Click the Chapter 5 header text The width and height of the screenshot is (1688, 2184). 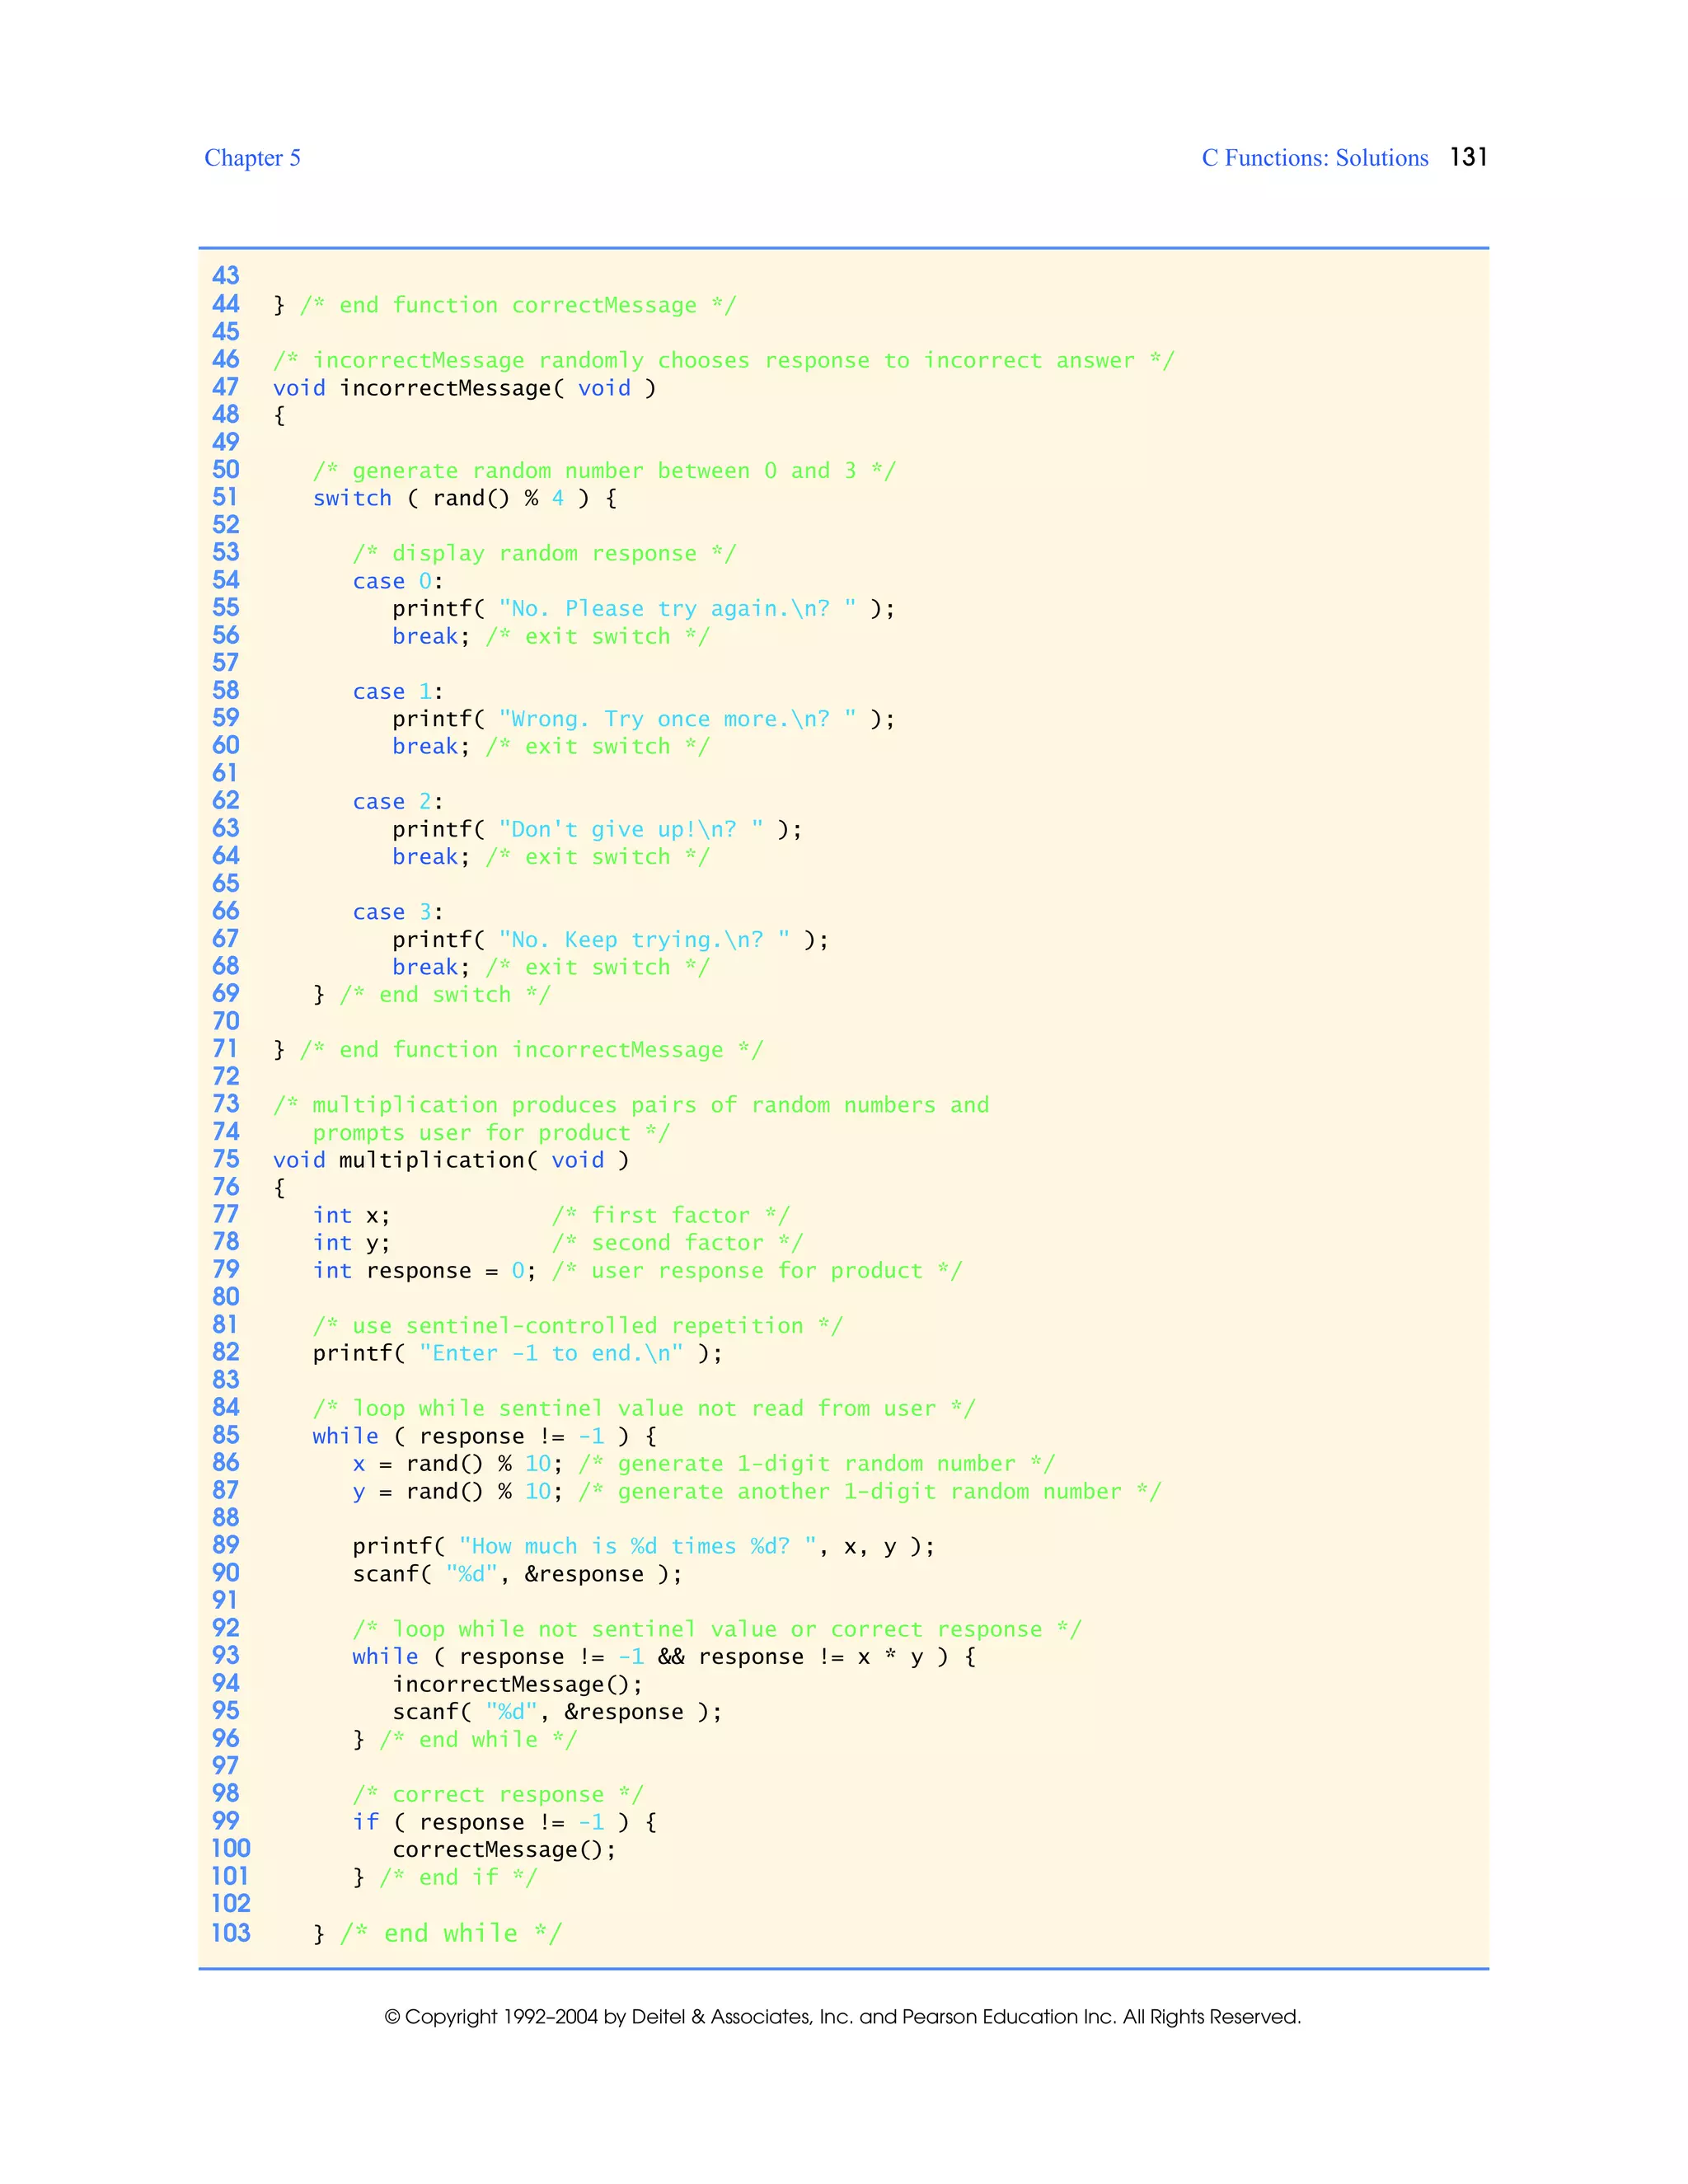point(252,158)
